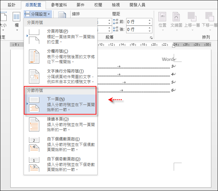This screenshot has height=191, width=218.
Task: Click the spacing after icon next to 後
Action: click(x=115, y=29)
